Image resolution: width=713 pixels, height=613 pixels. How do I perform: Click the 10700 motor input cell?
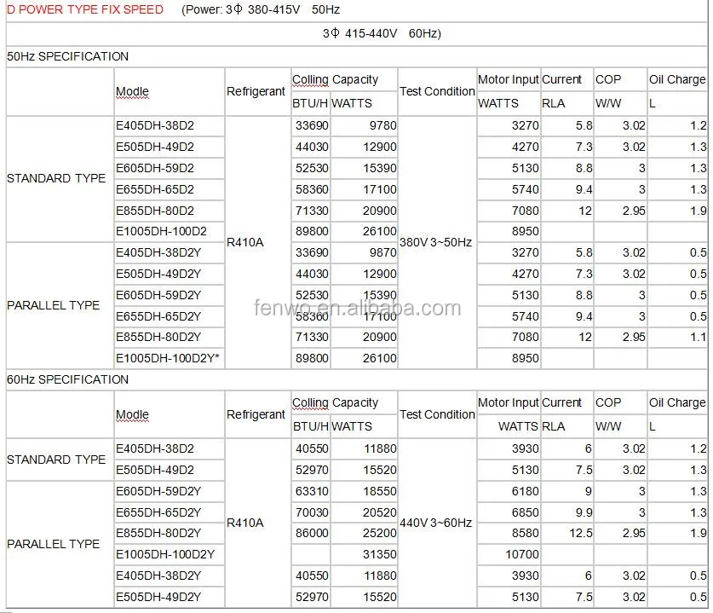[x=520, y=554]
